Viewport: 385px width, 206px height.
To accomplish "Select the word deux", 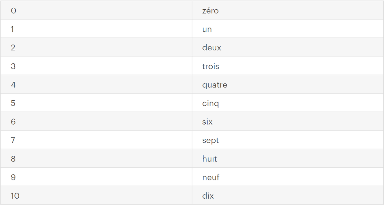I will pos(211,48).
